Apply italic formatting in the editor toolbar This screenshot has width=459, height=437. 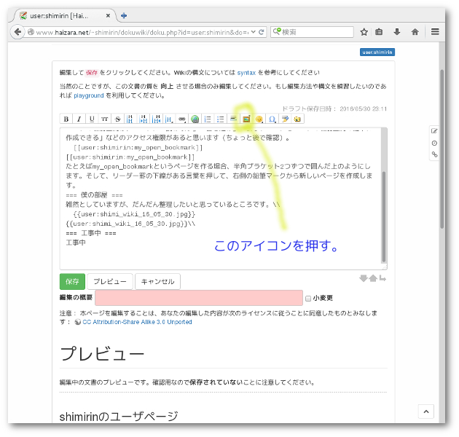click(79, 119)
